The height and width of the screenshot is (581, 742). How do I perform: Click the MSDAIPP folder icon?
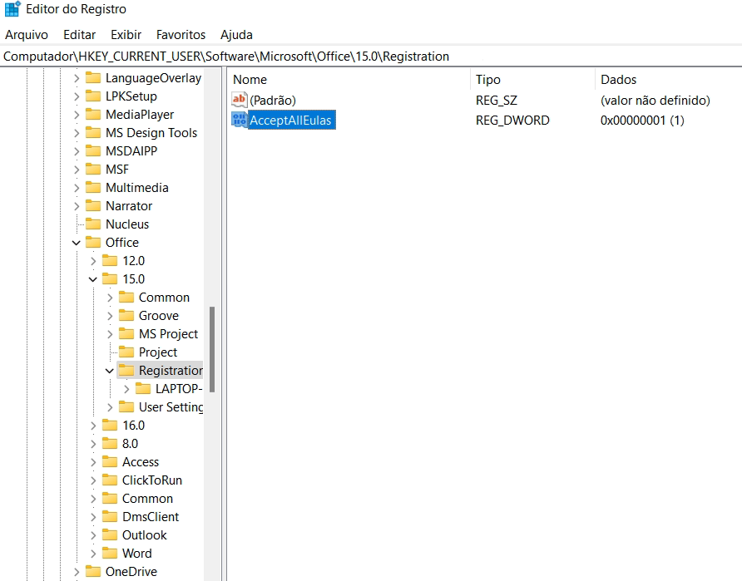pos(93,150)
